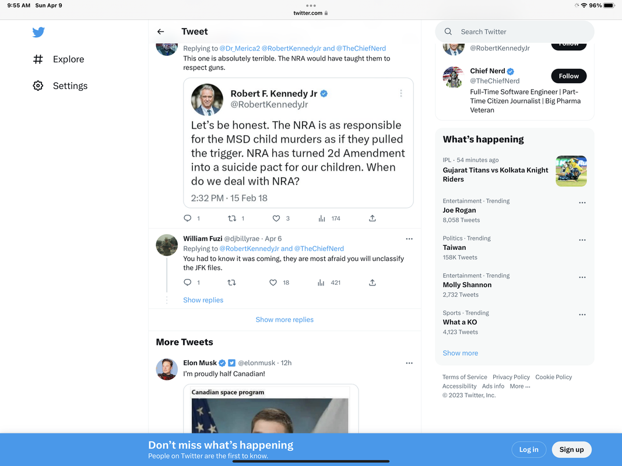622x466 pixels.
Task: Open Elon Musk's profile picture
Action: 167,369
